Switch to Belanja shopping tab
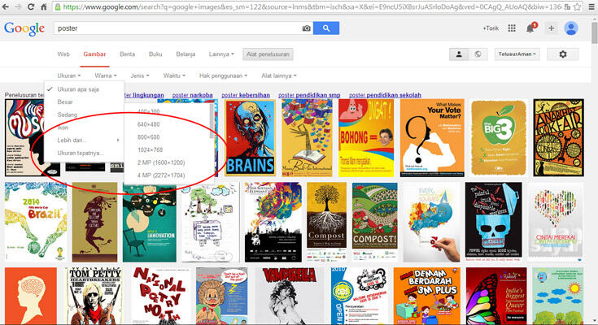This screenshot has width=598, height=325. (186, 54)
